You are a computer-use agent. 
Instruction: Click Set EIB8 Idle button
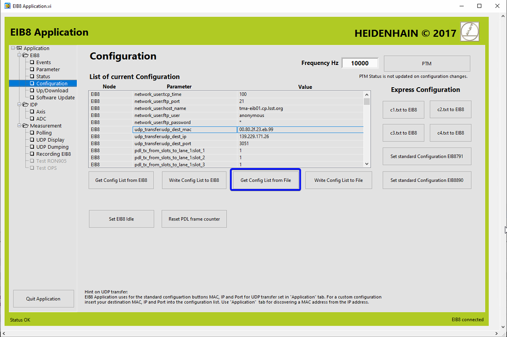121,219
